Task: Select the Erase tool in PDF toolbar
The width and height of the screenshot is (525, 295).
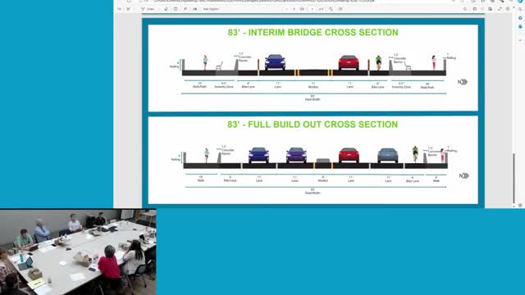Action: click(x=166, y=9)
